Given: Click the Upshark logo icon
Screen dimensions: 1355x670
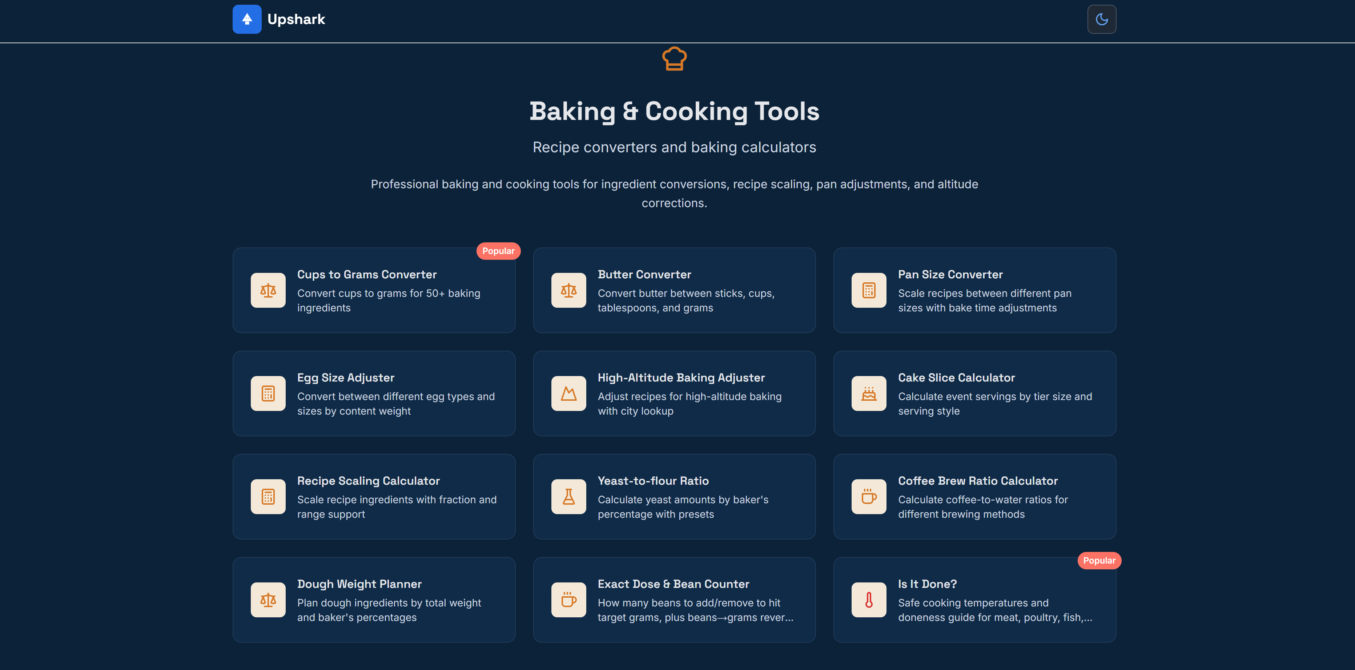Looking at the screenshot, I should [247, 20].
